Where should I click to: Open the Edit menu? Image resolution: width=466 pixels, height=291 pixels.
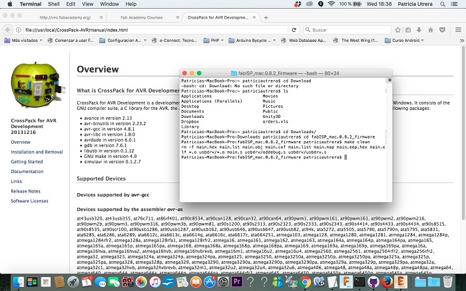(71, 4)
